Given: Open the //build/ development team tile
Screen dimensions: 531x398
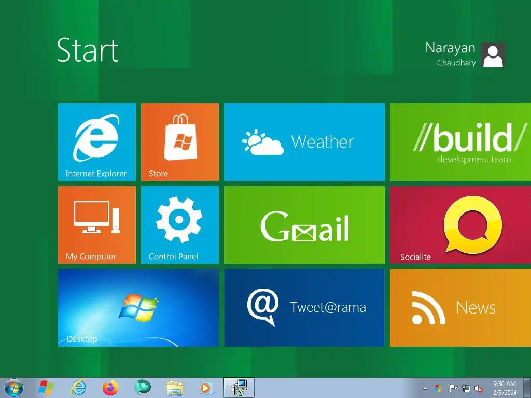Looking at the screenshot, I should (x=460, y=142).
